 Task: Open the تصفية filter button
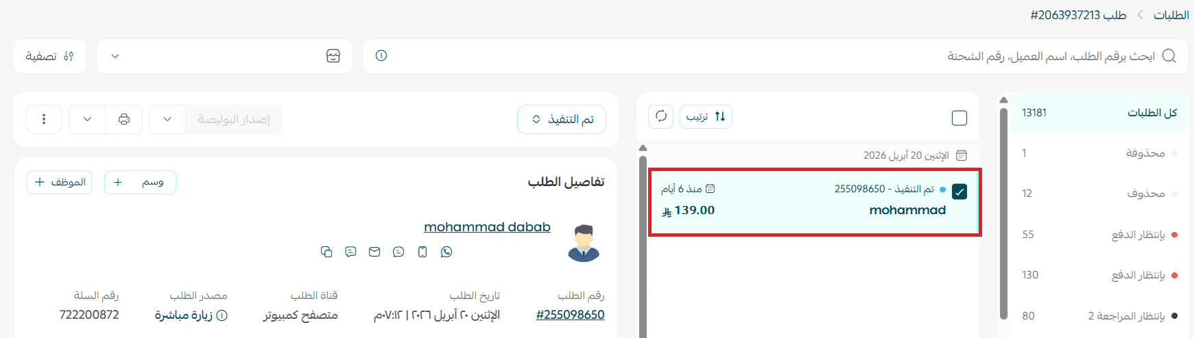click(x=50, y=56)
